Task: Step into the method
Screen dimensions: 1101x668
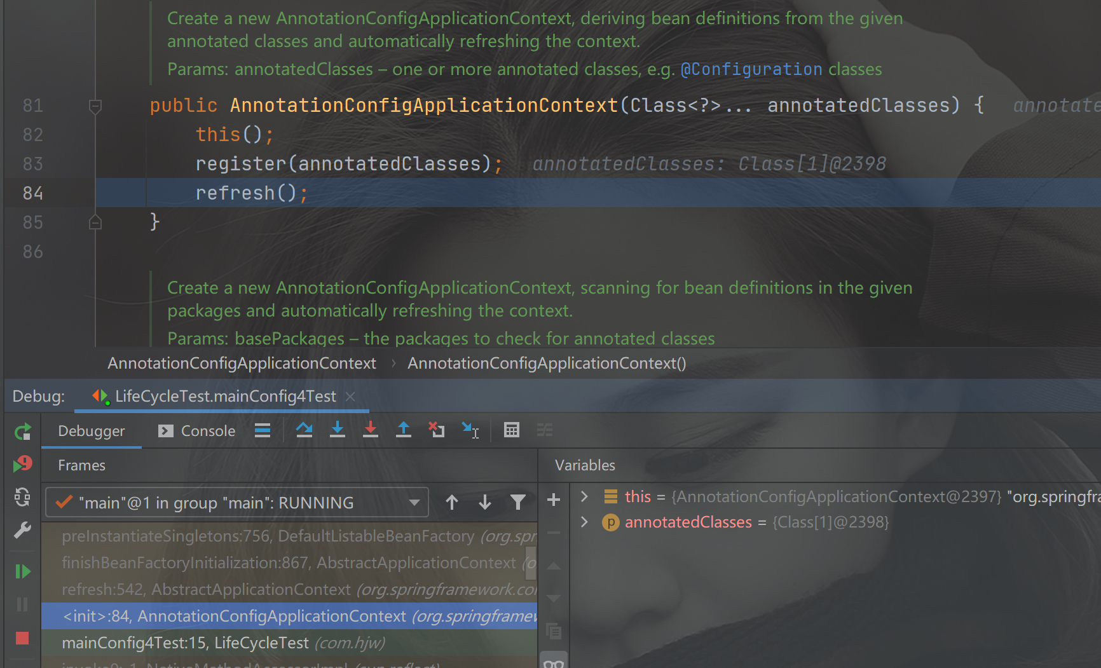Action: (x=338, y=431)
